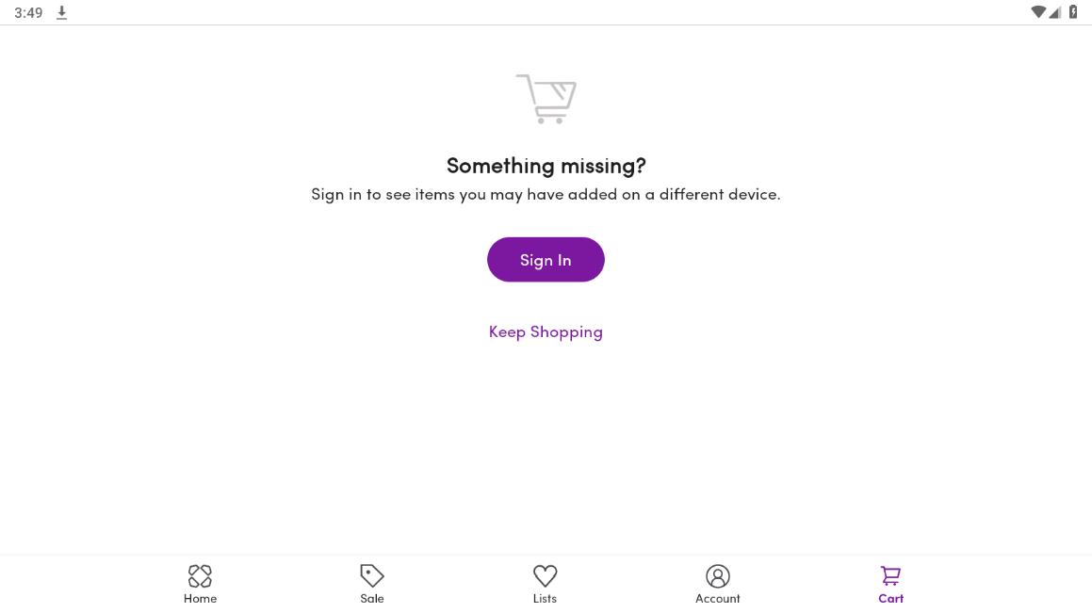Image resolution: width=1092 pixels, height=613 pixels.
Task: Click the "Something missing?" heading
Action: pos(546,166)
